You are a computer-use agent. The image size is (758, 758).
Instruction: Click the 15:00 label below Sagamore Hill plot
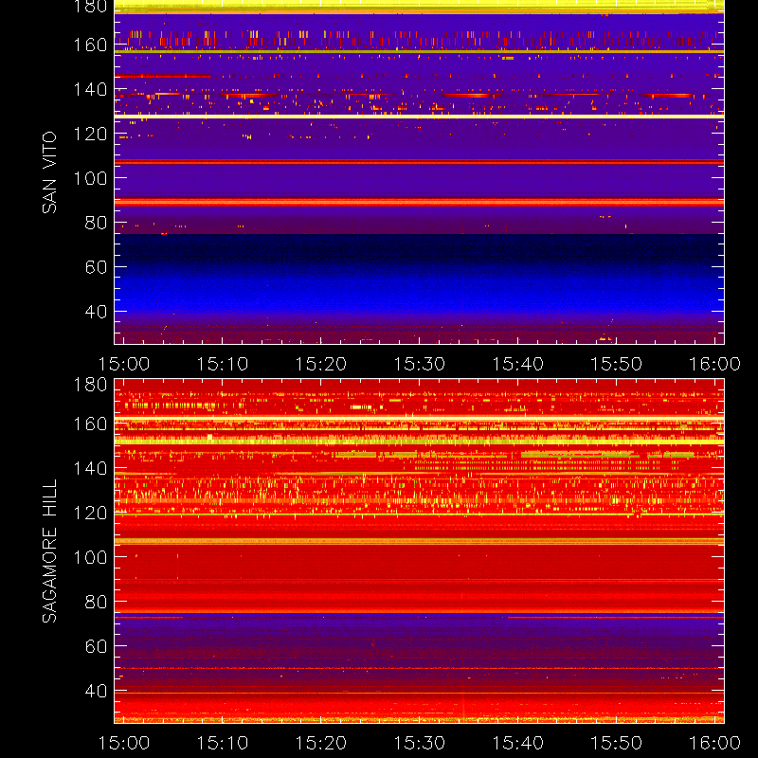124,743
